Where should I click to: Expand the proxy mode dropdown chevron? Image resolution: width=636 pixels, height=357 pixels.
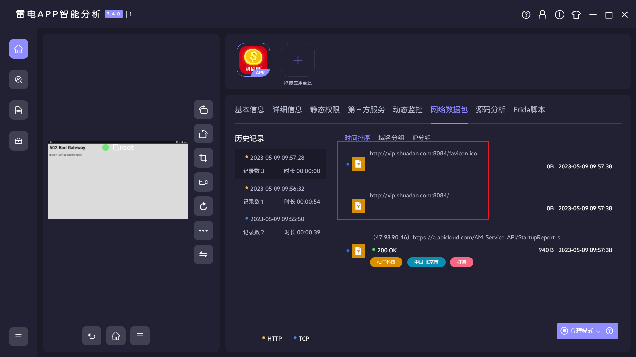coord(598,331)
